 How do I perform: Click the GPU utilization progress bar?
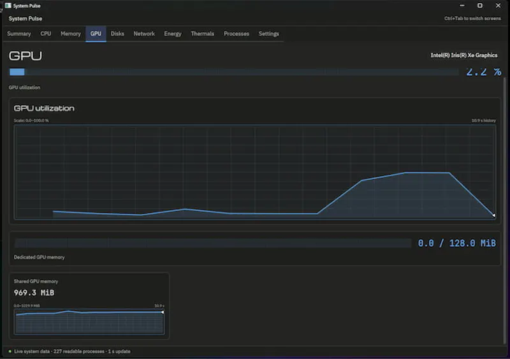click(x=234, y=72)
